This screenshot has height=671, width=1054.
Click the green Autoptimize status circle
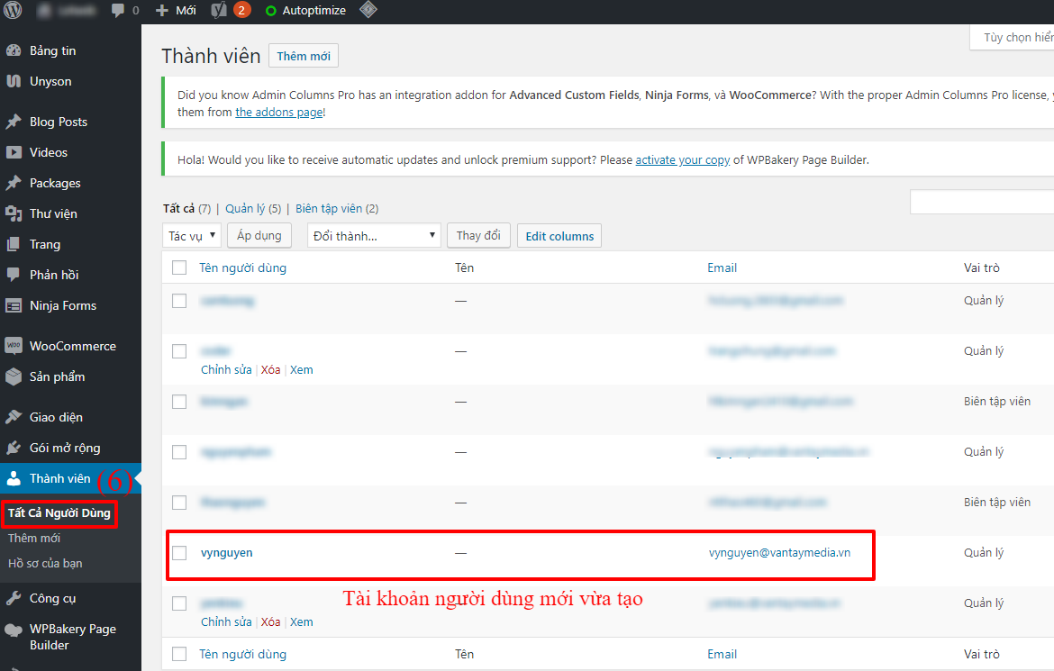click(x=271, y=11)
